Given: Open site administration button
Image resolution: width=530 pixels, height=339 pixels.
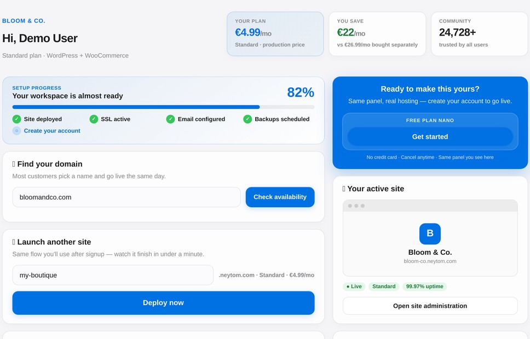Looking at the screenshot, I should click(430, 306).
